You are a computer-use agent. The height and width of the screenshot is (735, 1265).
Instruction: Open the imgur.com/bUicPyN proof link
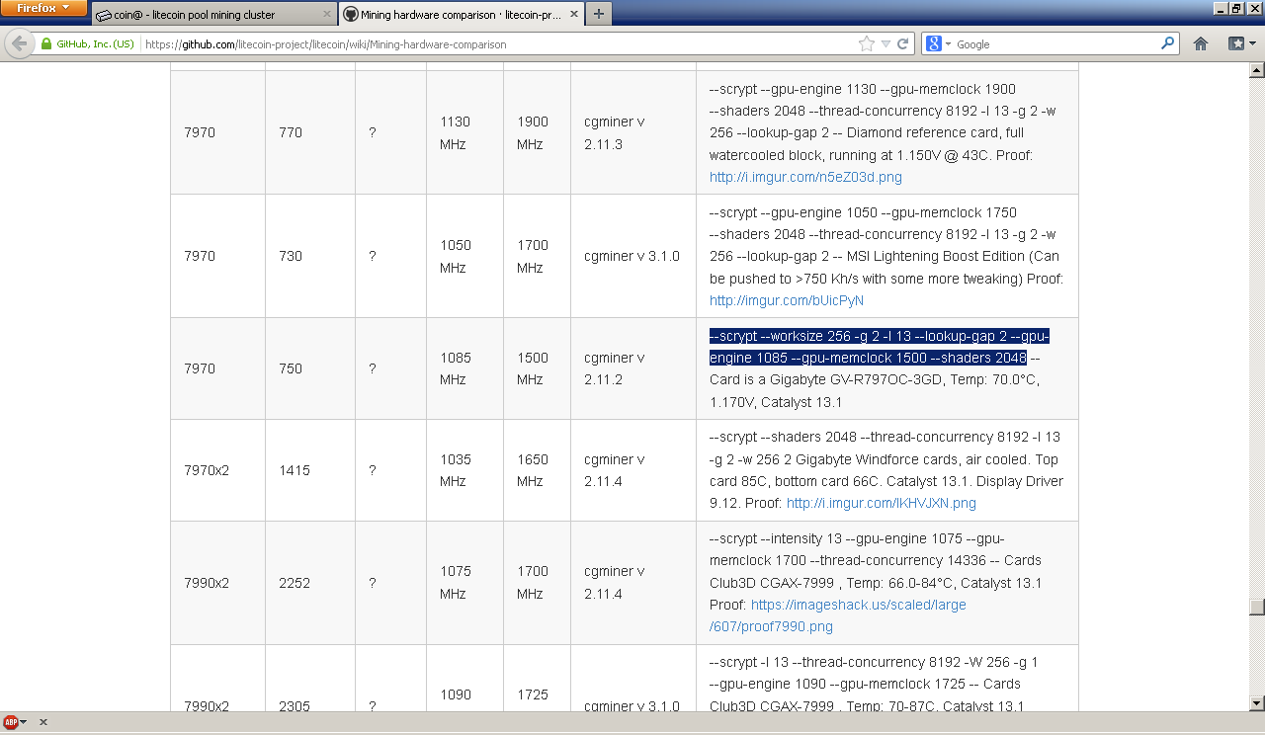coord(787,300)
